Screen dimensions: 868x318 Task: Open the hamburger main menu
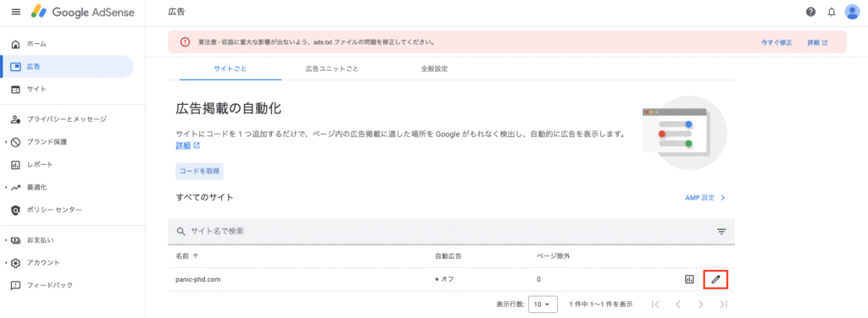coord(15,12)
